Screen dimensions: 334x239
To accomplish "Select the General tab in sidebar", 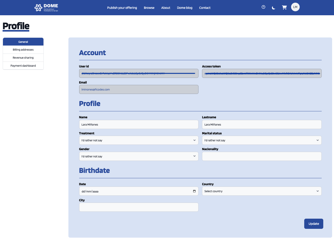I will tap(23, 42).
